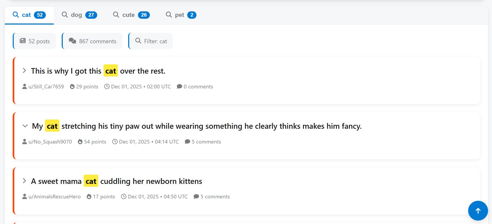Open the u/No_Squash9070 profile link
Screen dimensions: 492x224
[x=50, y=142]
